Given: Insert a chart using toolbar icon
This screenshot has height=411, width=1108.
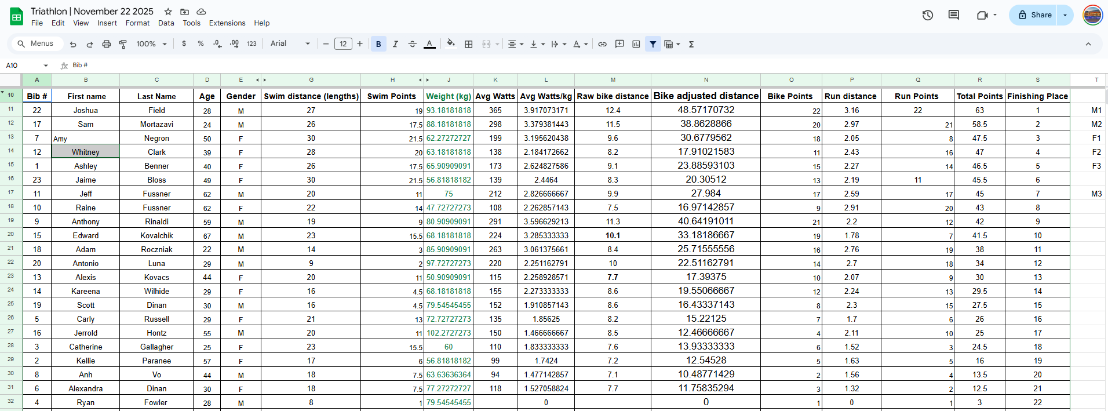Looking at the screenshot, I should (636, 44).
